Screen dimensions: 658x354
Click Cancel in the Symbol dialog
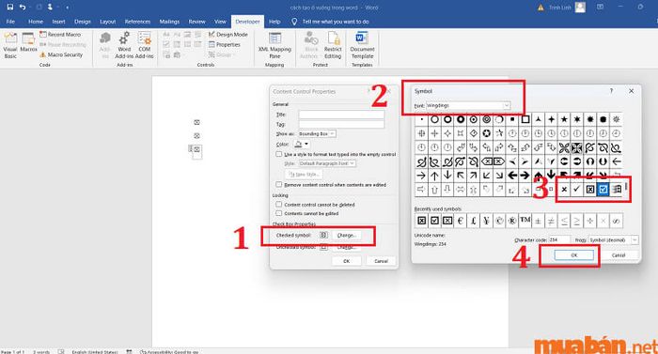tap(619, 255)
